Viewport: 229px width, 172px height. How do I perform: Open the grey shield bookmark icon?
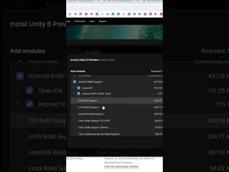(x=92, y=14)
